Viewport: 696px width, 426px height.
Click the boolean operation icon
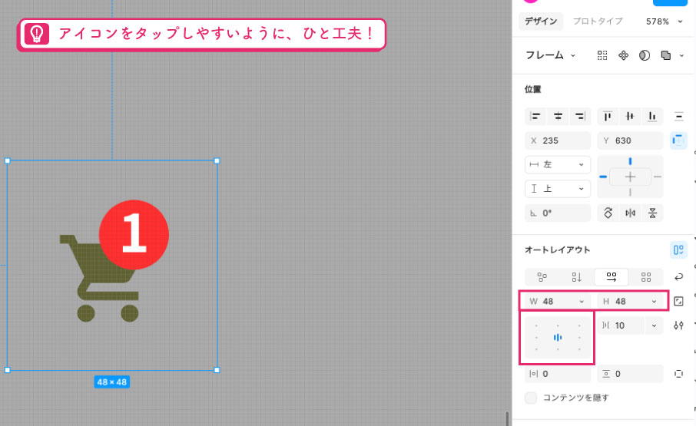click(x=665, y=55)
